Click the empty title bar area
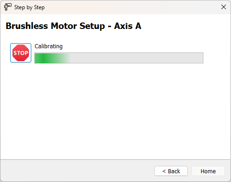 (132, 7)
